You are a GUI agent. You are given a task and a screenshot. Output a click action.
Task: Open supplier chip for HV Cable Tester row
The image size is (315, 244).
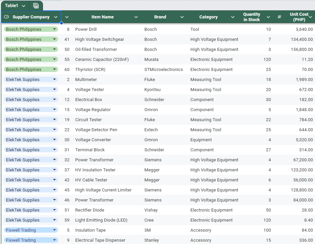click(x=31, y=180)
